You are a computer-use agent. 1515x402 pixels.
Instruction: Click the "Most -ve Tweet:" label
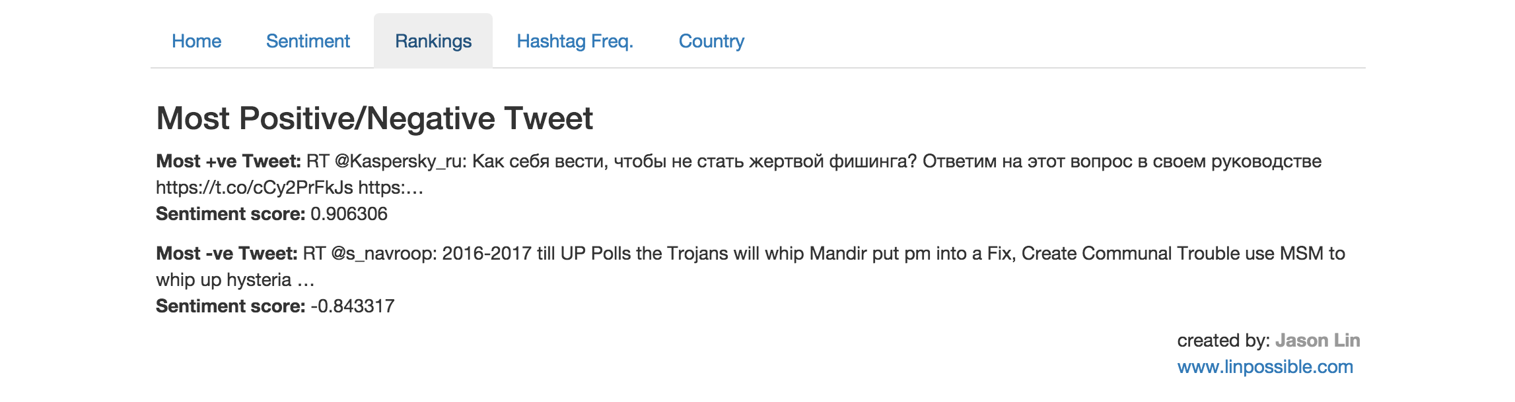coord(227,254)
